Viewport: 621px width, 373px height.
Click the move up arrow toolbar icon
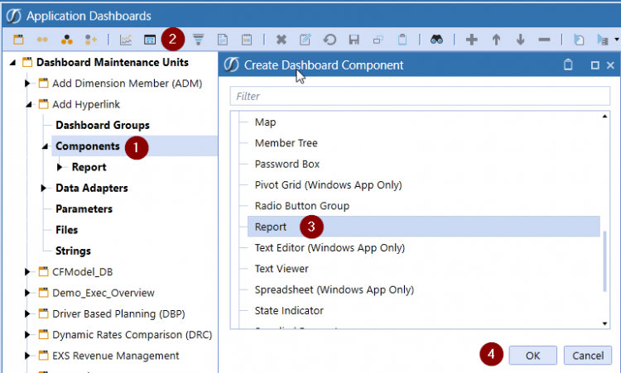[496, 40]
